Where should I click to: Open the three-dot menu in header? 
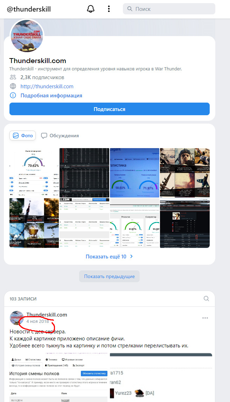pos(109,9)
